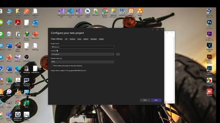Click the Solution name info icon

[x=61, y=58]
